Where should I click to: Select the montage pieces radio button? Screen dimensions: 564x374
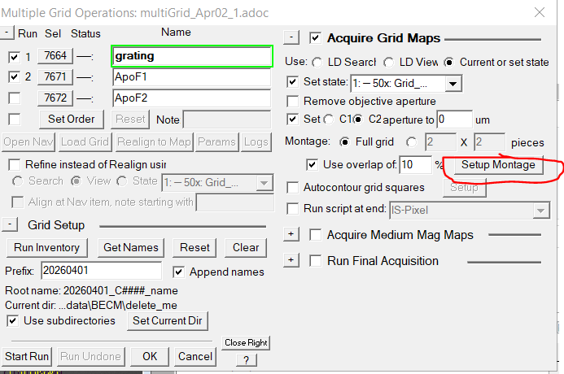[x=412, y=142]
